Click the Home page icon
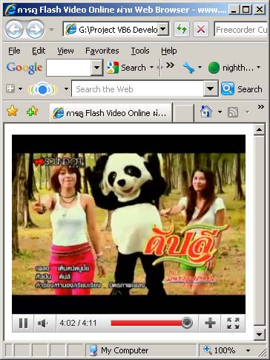Image resolution: width=270 pixels, height=360 pixels. [206, 112]
